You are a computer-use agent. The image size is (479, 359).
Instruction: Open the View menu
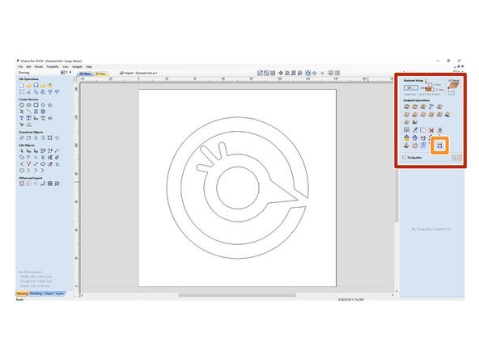(66, 66)
